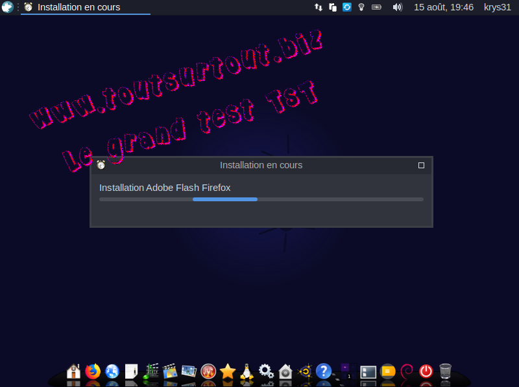Open the clock showing 15 août, 19:46
Image resolution: width=519 pixels, height=387 pixels.
click(x=444, y=7)
